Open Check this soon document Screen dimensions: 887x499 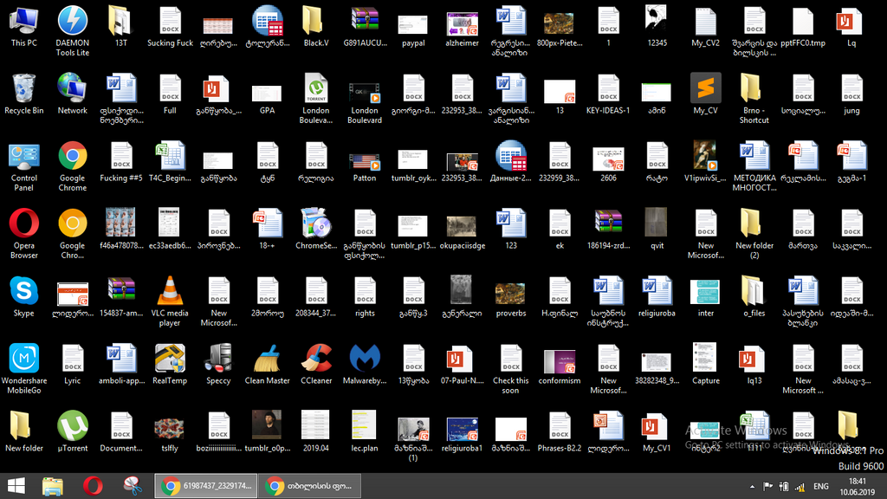[x=510, y=369]
